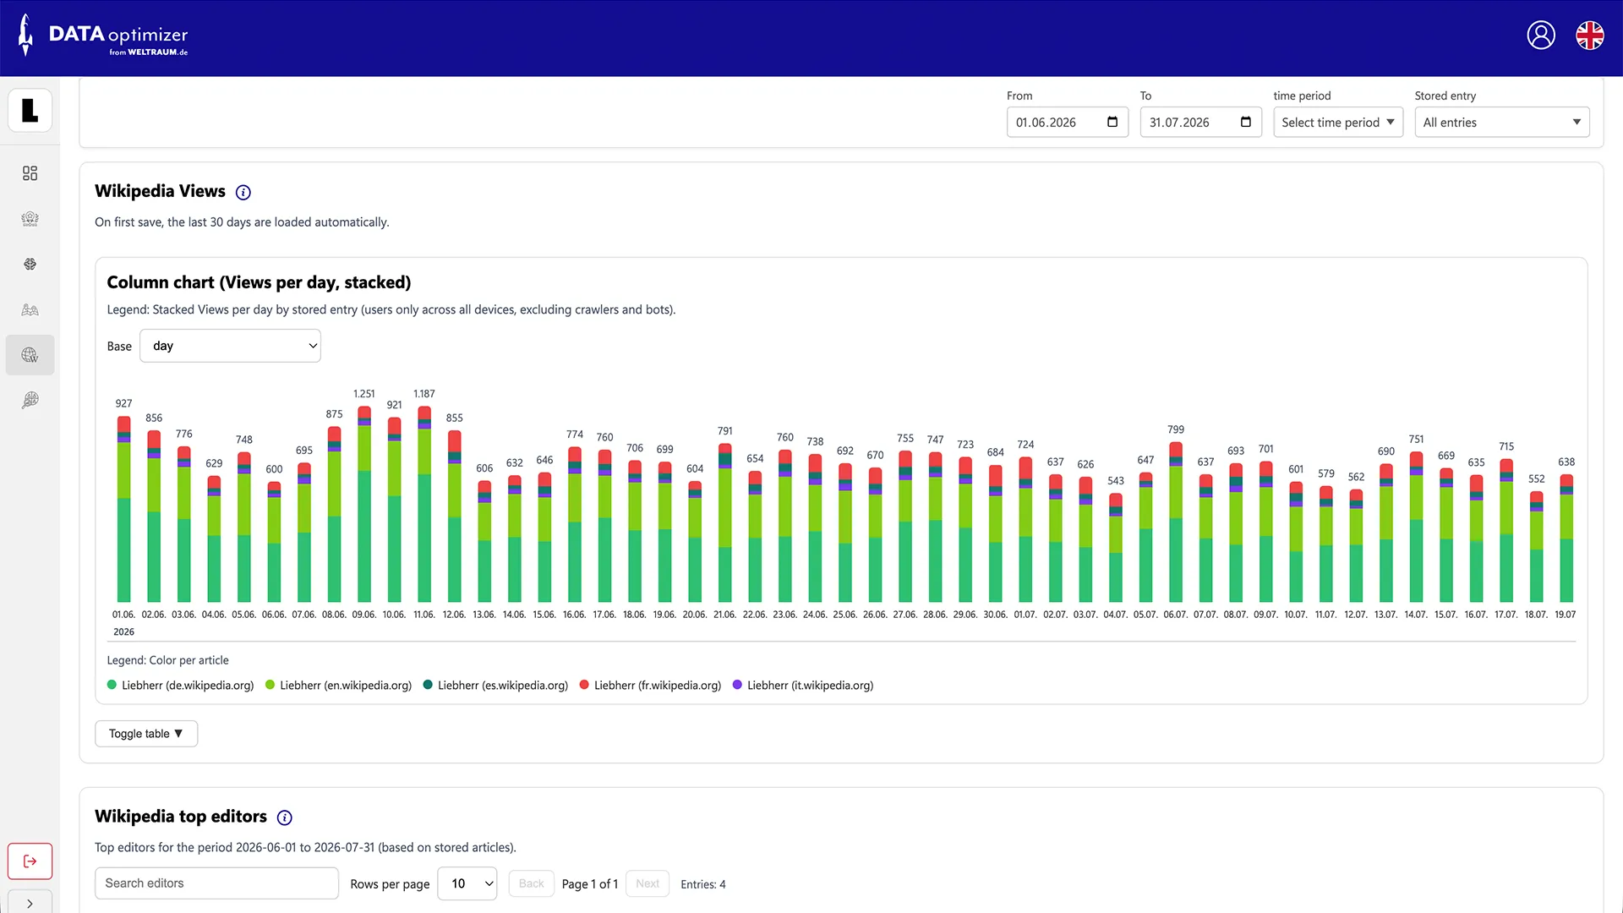Click the 06.07. bar with value 799

[1176, 522]
